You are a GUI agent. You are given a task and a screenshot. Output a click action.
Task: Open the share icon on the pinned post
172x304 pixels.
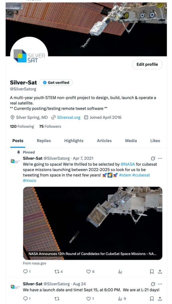160,271
